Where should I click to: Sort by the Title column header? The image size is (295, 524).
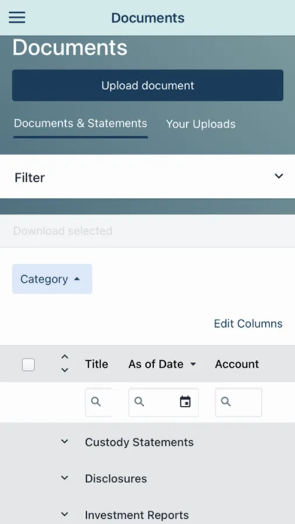[x=97, y=364]
